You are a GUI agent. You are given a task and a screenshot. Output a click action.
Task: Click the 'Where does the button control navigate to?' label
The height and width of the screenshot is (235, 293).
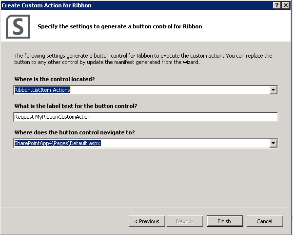(x=75, y=132)
